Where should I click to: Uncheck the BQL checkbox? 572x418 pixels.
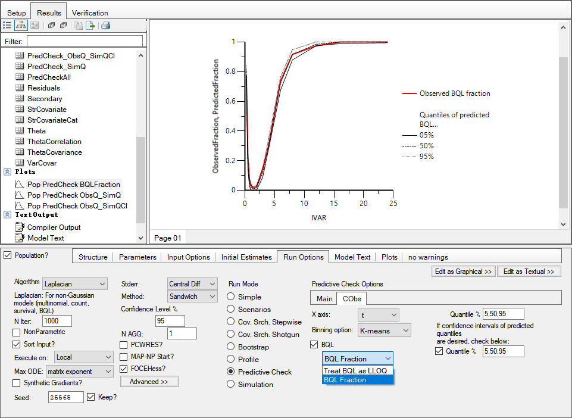[314, 344]
